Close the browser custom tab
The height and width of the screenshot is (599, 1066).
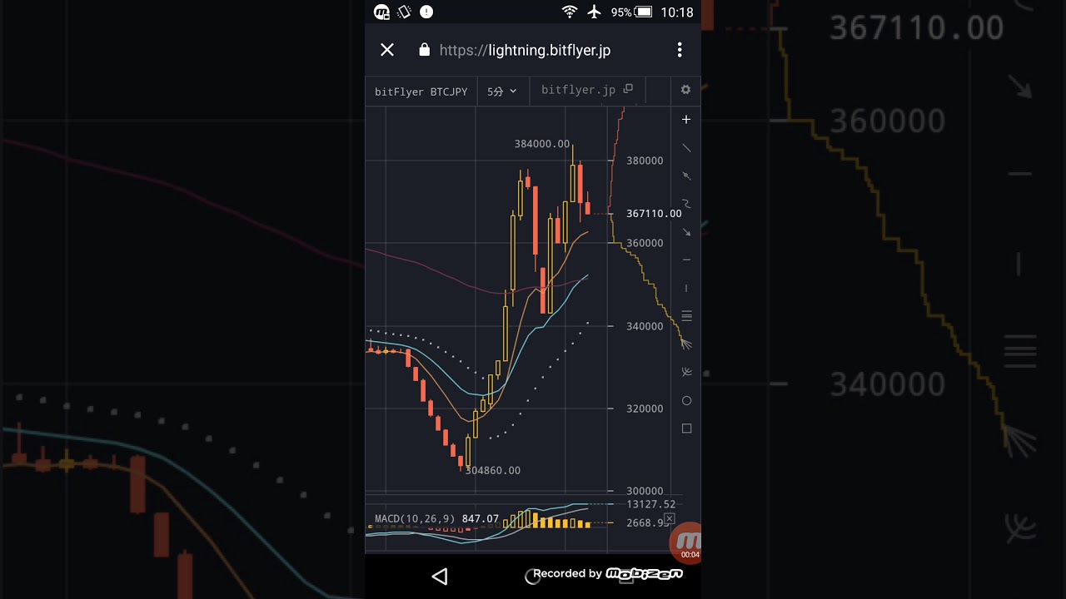coord(387,50)
